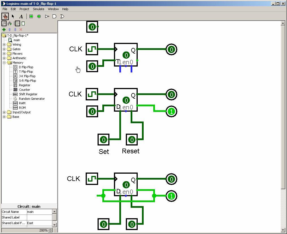This screenshot has width=287, height=234.
Task: Expand the Base library folder
Action: (4, 117)
